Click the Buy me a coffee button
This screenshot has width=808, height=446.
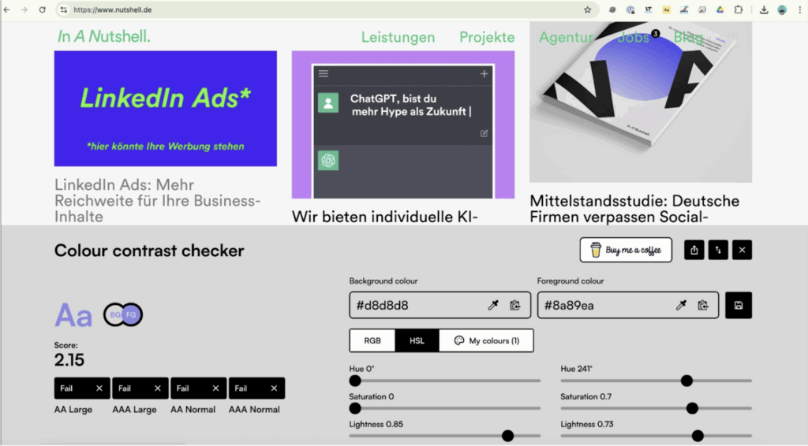626,250
